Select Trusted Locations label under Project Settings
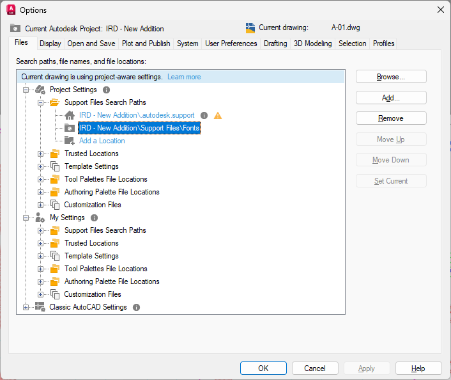 91,154
